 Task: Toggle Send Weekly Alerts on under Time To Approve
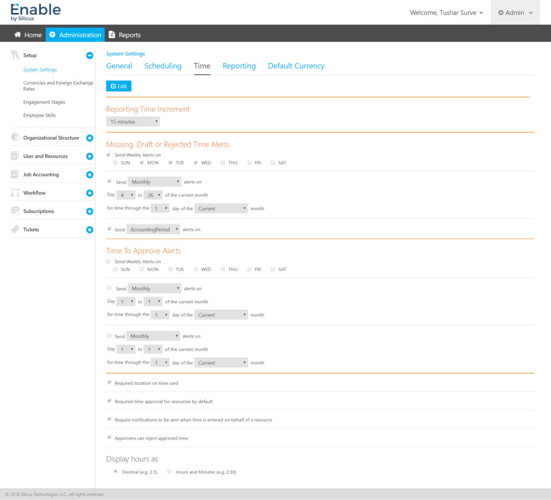click(108, 262)
